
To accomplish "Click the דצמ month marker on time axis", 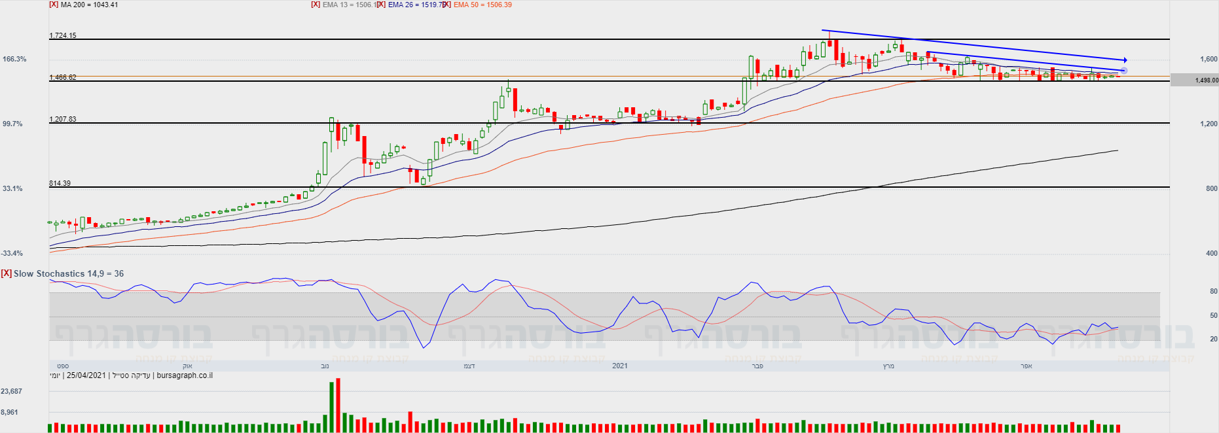I will (x=469, y=366).
